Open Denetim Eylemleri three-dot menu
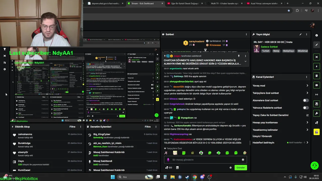 [156, 127]
